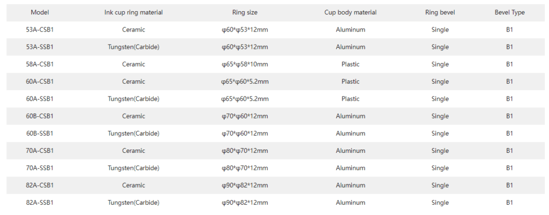Select model 82A-CSB1 row label

pyautogui.click(x=40, y=186)
